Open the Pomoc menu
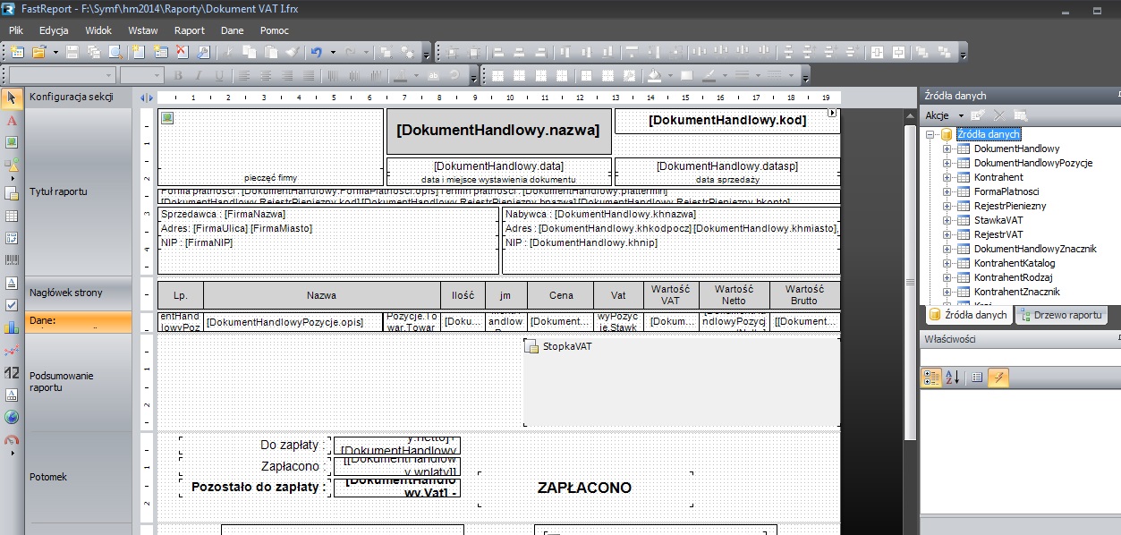This screenshot has height=535, width=1121. coord(275,30)
